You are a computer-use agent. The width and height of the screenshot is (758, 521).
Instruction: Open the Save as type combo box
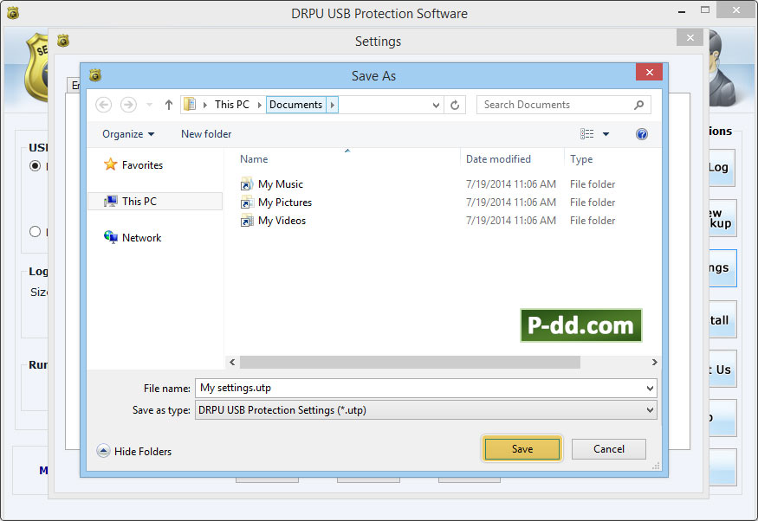pos(426,410)
